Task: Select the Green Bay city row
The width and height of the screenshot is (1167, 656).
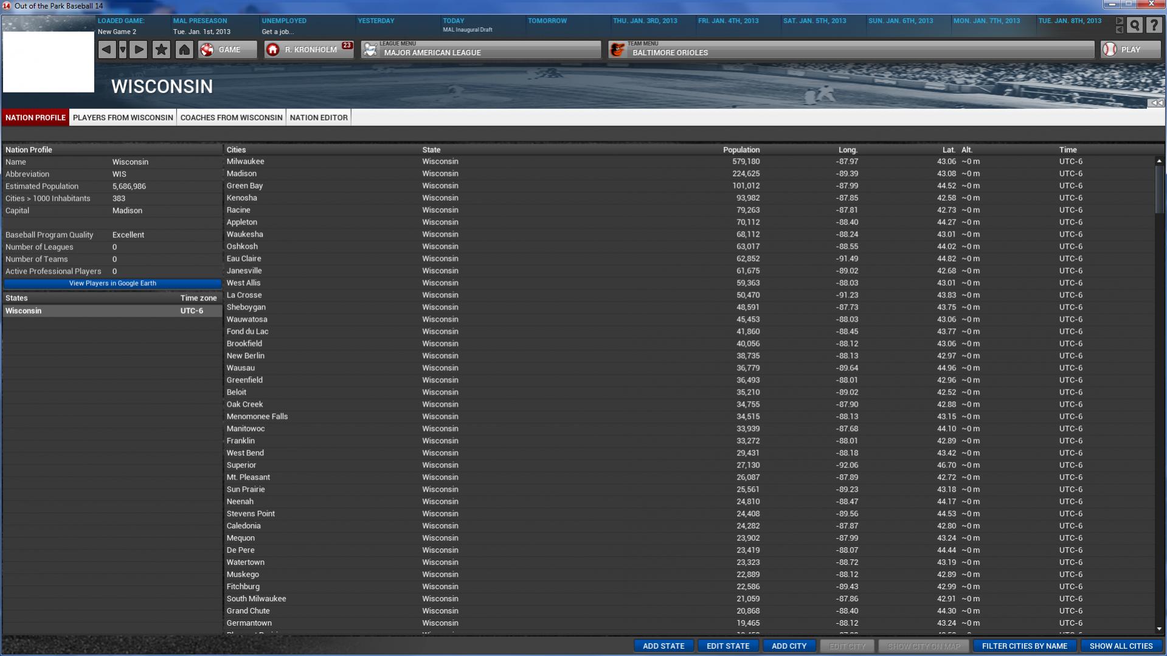Action: point(690,186)
